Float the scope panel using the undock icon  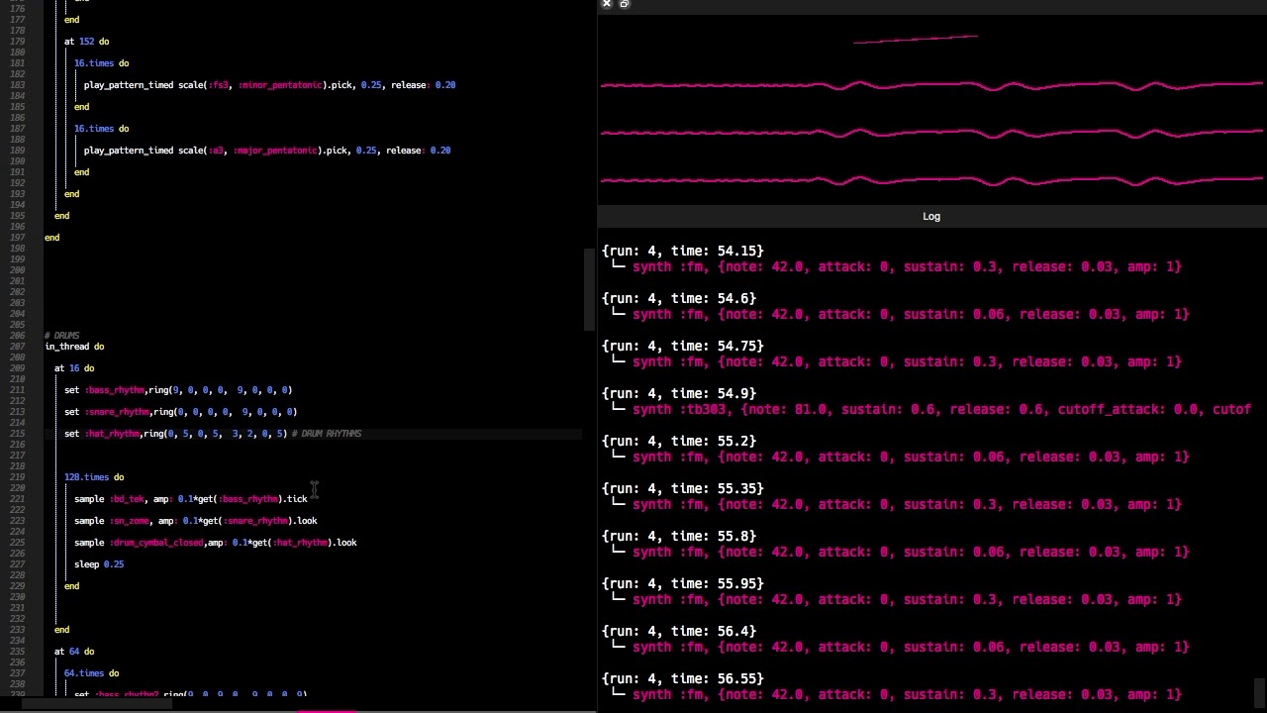click(x=624, y=4)
